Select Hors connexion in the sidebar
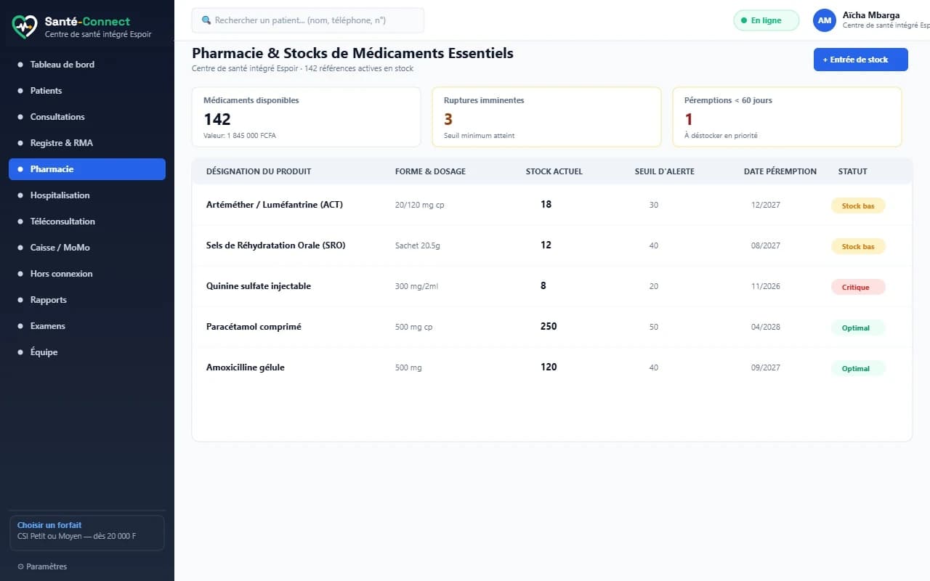The height and width of the screenshot is (581, 930). coord(87,274)
